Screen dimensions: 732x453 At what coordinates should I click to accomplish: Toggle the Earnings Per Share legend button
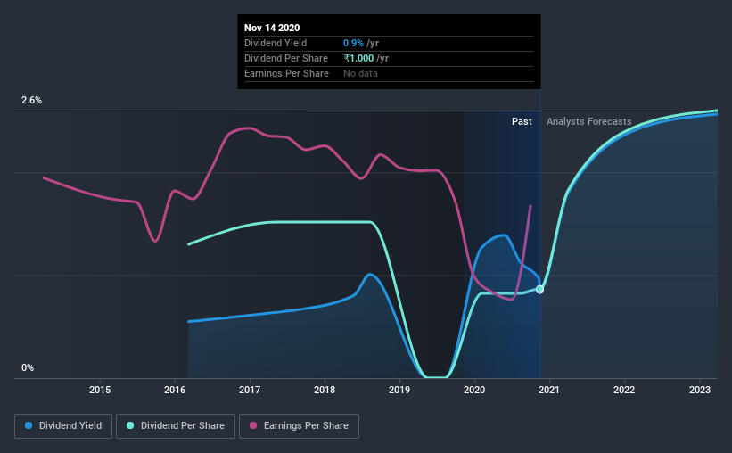coord(300,426)
